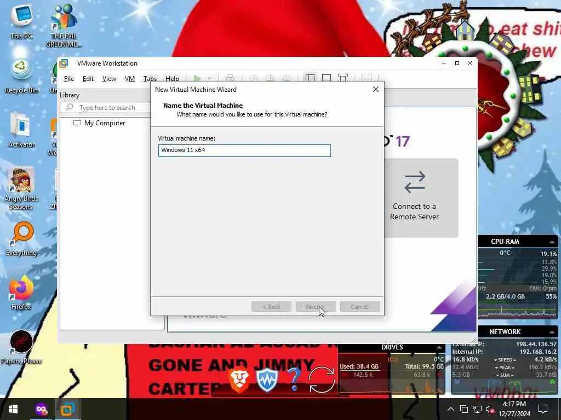561x420 pixels.
Task: Open This PC desktop icon
Action: click(x=21, y=21)
